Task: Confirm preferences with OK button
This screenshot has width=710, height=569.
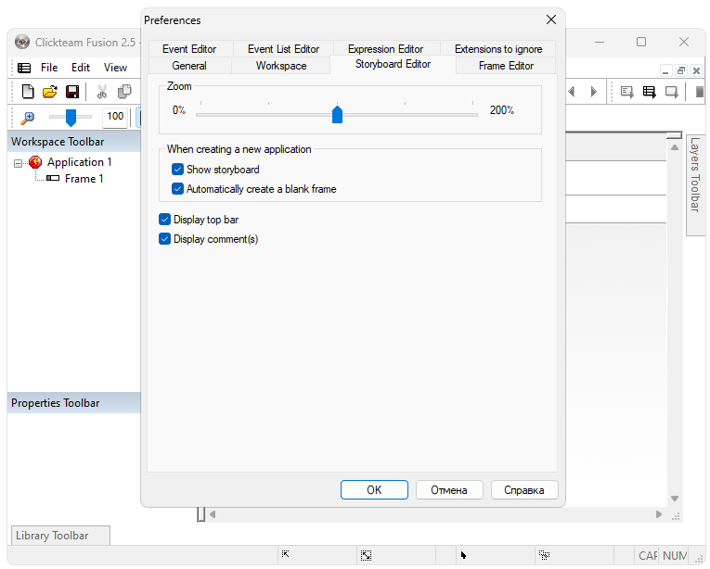Action: (x=374, y=490)
